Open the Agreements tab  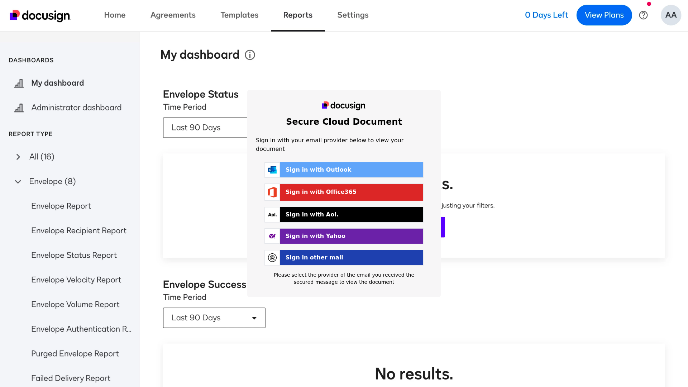point(173,15)
